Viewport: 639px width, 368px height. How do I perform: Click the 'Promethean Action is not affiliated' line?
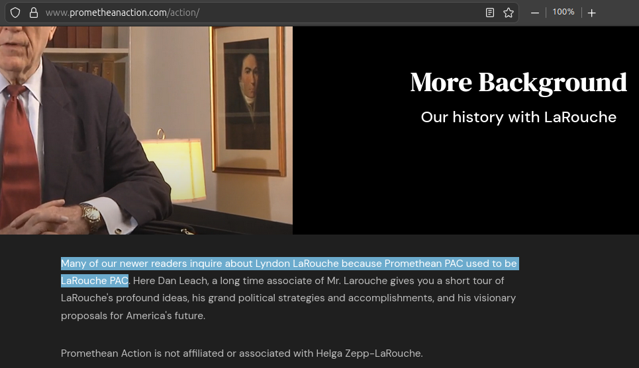coord(242,353)
